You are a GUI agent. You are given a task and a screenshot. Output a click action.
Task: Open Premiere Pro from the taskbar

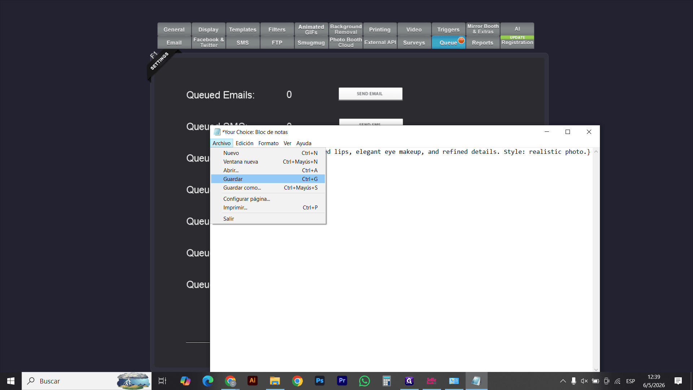(x=342, y=381)
